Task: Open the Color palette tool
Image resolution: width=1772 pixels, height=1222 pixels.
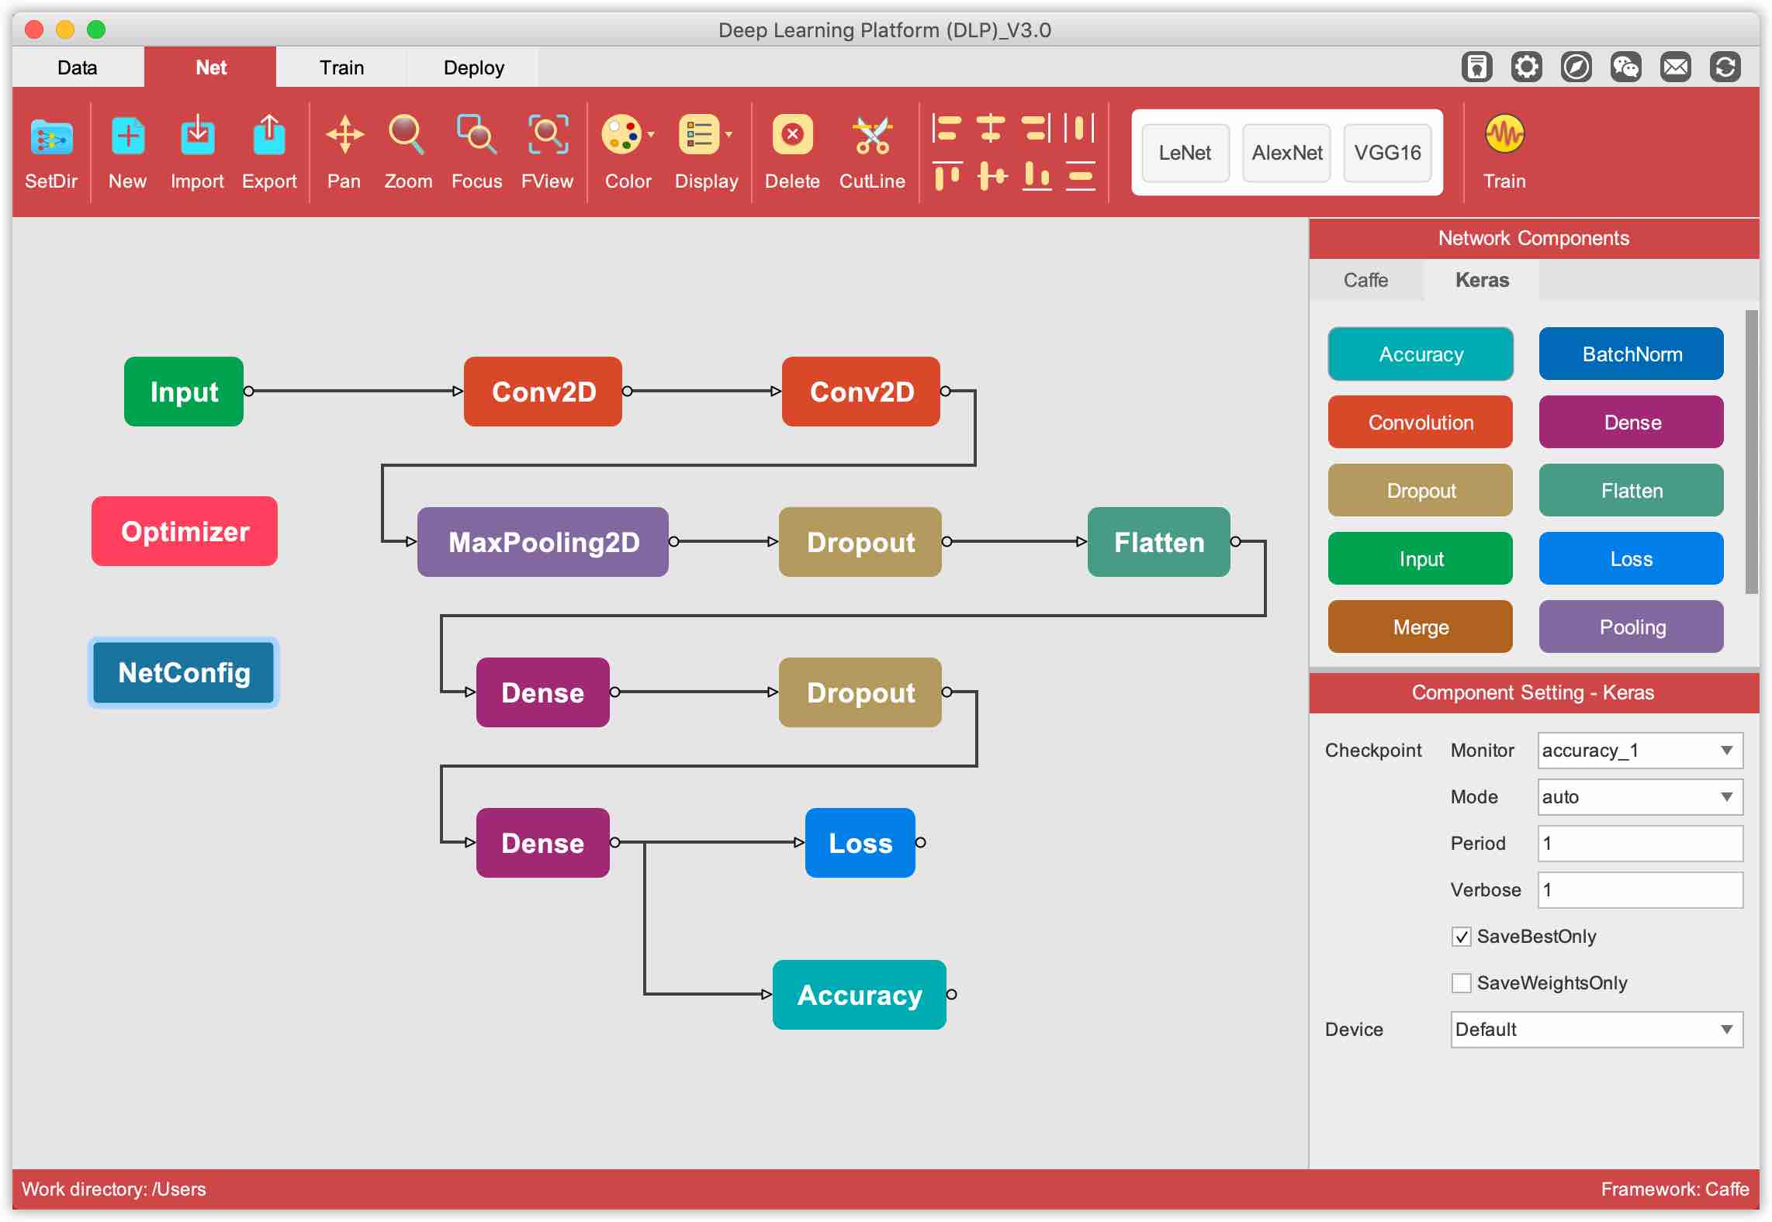Action: (623, 136)
